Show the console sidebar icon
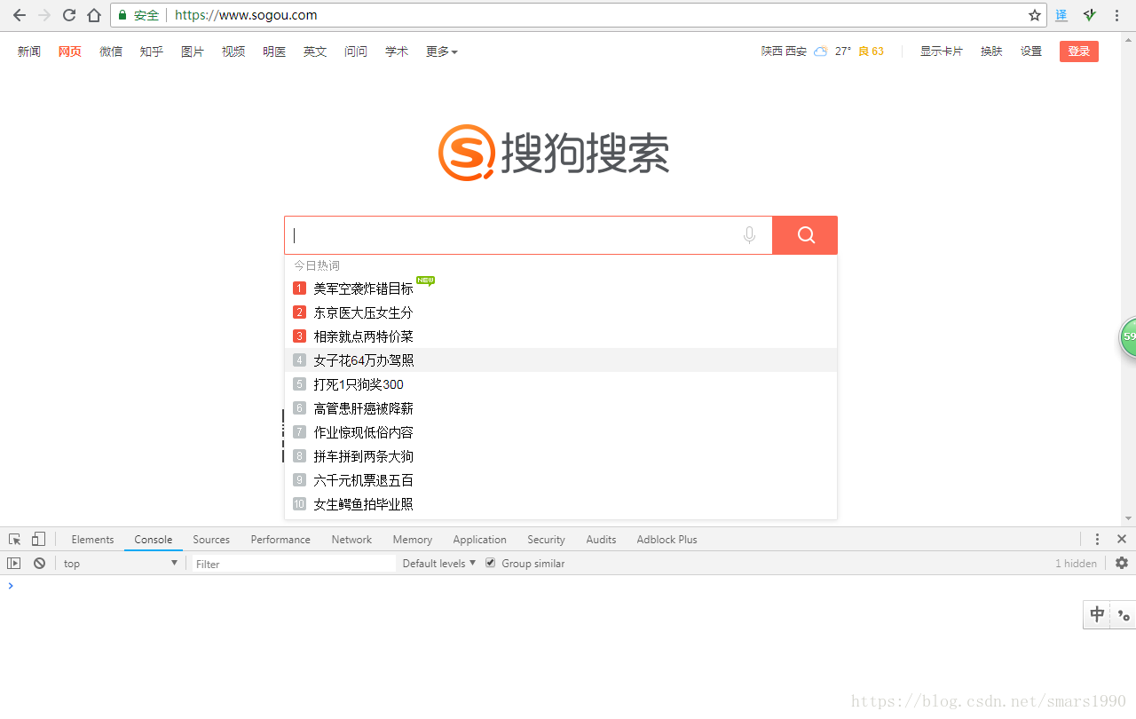Screen dimensions: 1136x719 point(13,563)
